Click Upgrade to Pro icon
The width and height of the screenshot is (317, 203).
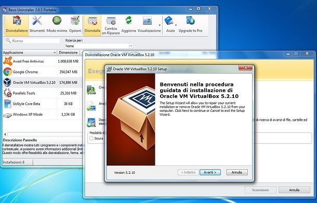[190, 21]
